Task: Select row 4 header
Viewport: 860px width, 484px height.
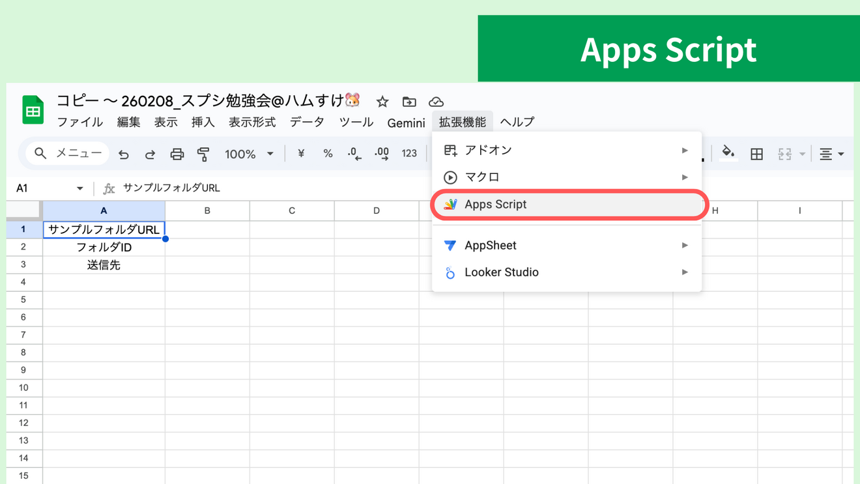Action: coord(24,283)
